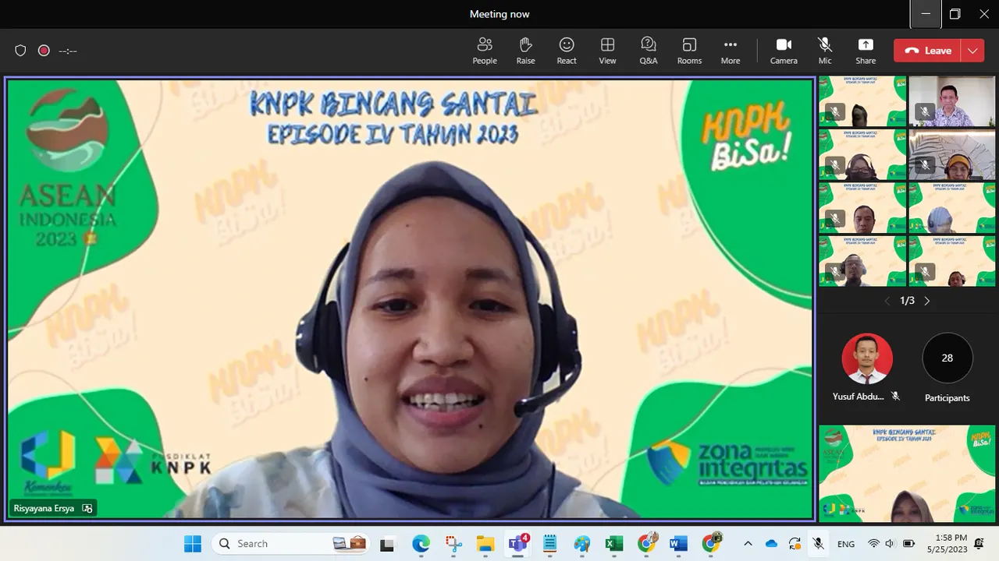Go to previous page of participant videos
This screenshot has height=561, width=999.
(887, 301)
